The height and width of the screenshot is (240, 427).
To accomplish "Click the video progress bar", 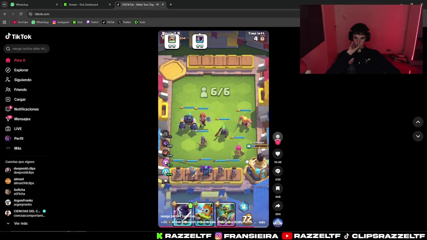I will coord(213,227).
